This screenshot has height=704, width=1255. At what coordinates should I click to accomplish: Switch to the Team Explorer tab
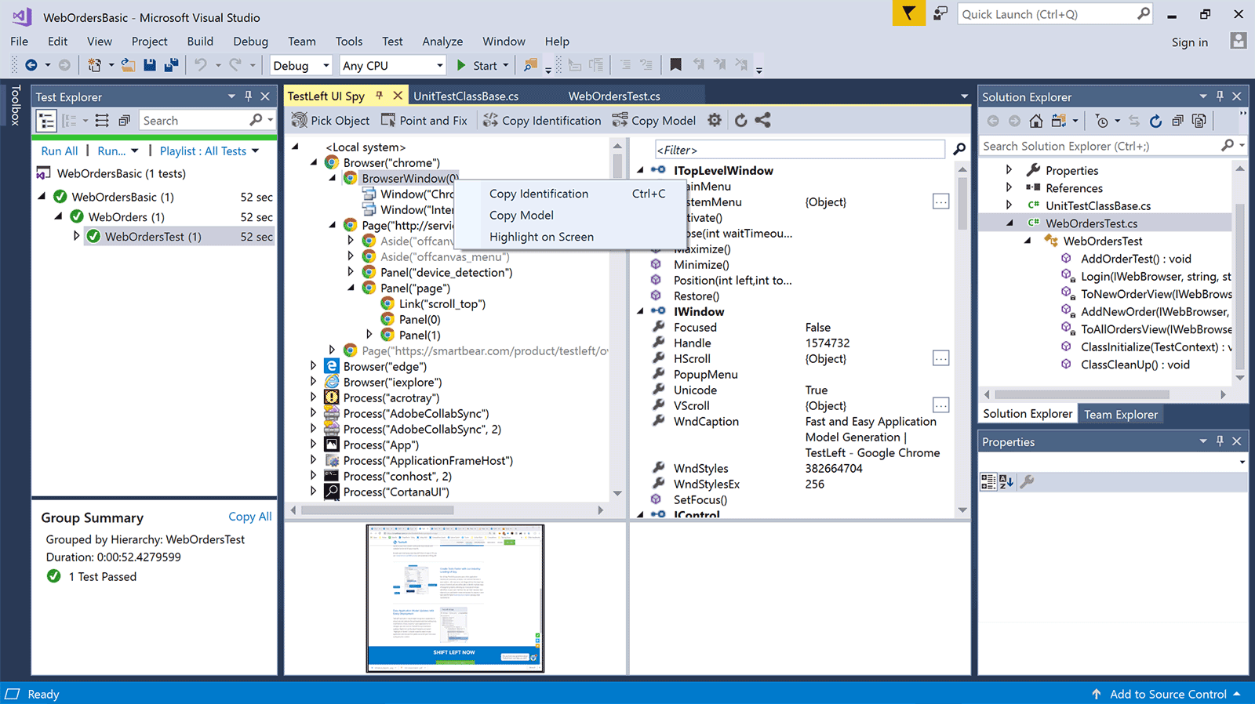[1120, 414]
